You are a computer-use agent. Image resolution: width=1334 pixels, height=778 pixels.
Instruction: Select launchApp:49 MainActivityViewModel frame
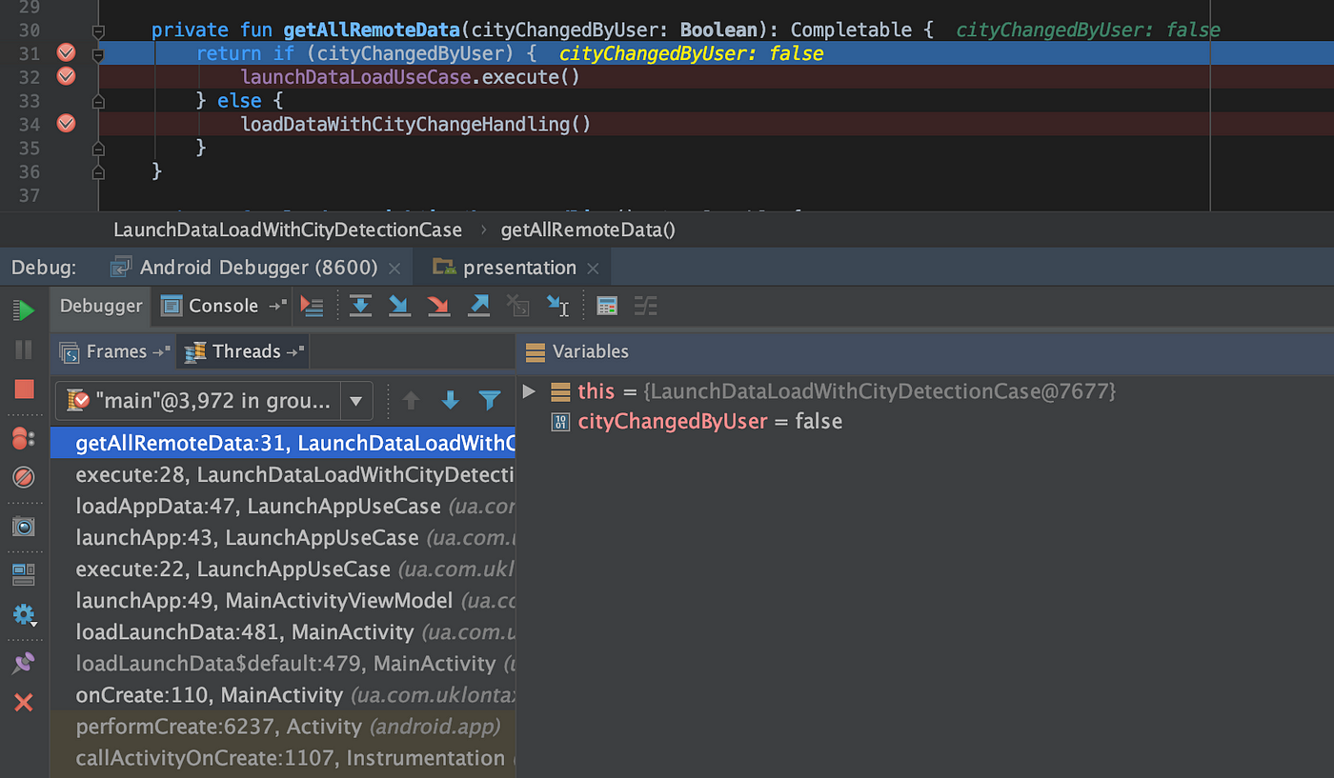[x=283, y=600]
